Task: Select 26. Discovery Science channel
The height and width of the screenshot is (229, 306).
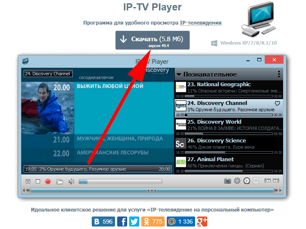Action: [x=229, y=146]
